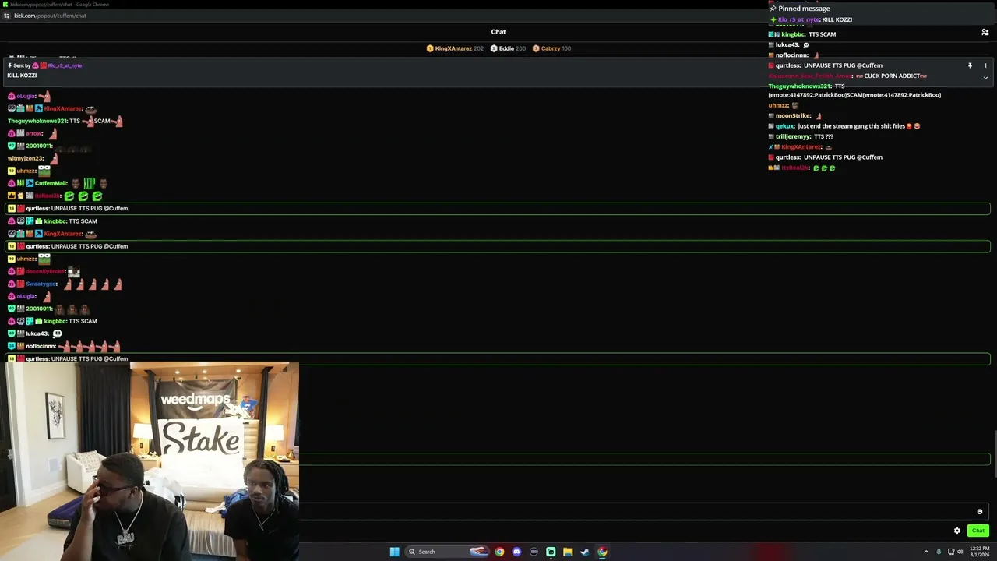Click pinned sender Rio_r5_at_nyte in main chat
This screenshot has height=561, width=997.
coord(65,65)
